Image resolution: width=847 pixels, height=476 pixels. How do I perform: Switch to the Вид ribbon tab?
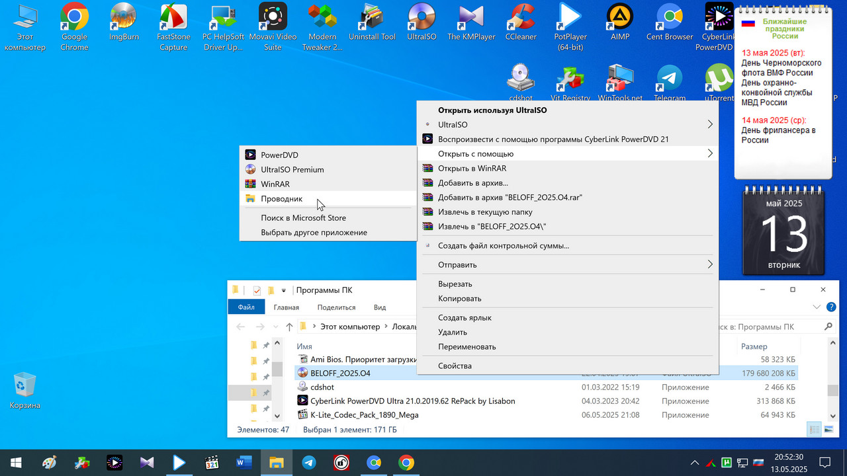(x=380, y=307)
